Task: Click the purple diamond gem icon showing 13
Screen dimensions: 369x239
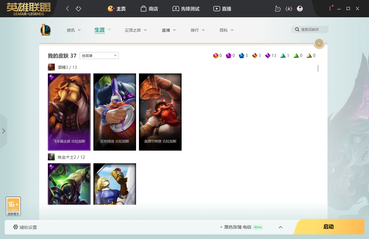Action: point(268,56)
